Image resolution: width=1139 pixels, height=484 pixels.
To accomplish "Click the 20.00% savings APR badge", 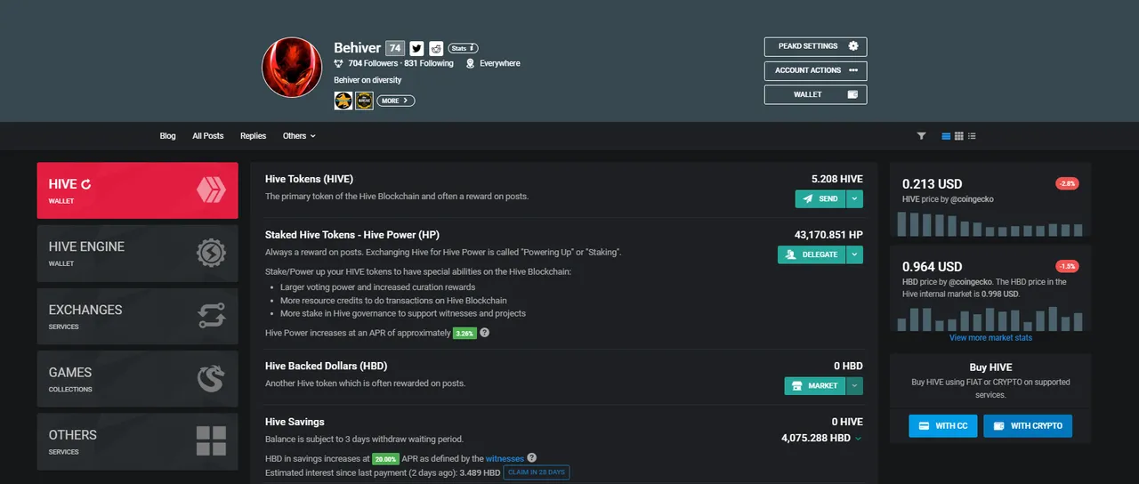I will click(386, 459).
